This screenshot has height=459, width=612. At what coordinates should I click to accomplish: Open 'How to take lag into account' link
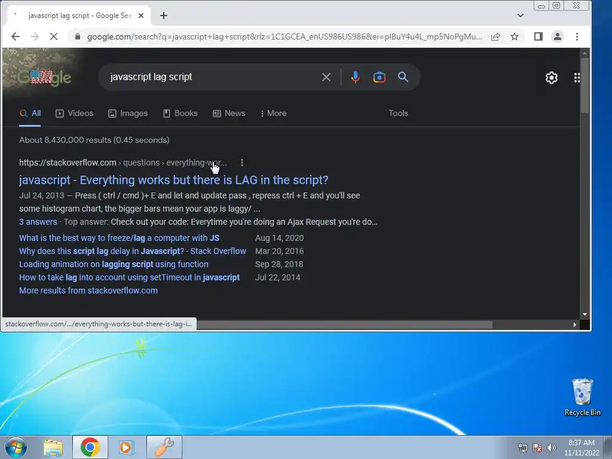coord(130,277)
